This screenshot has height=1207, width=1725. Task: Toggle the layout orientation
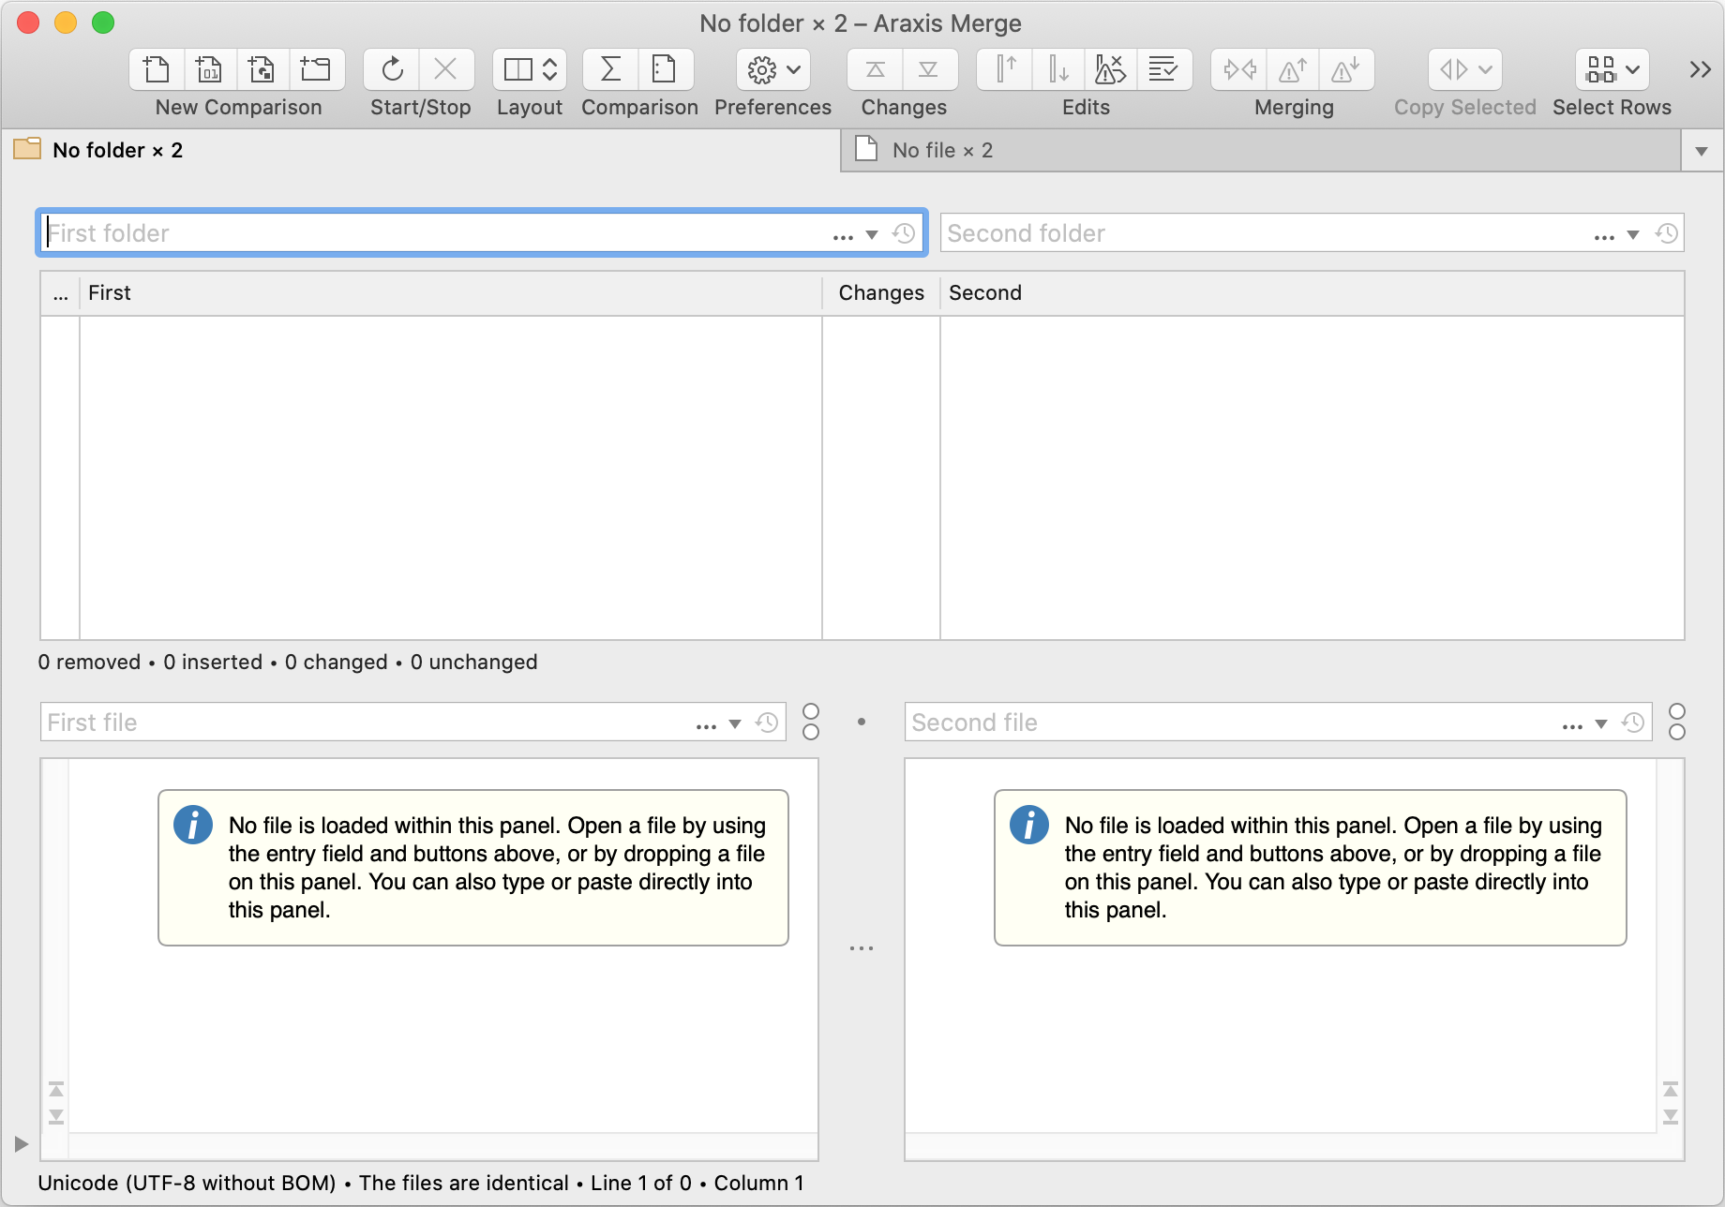pyautogui.click(x=530, y=69)
